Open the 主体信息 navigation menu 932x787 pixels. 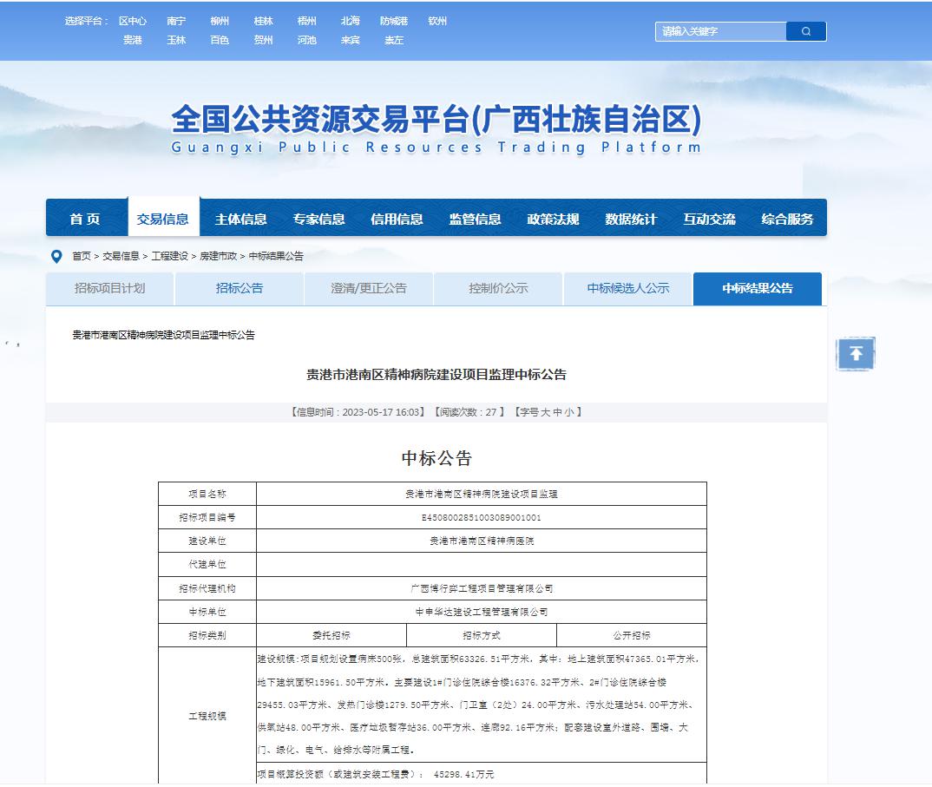click(x=241, y=220)
